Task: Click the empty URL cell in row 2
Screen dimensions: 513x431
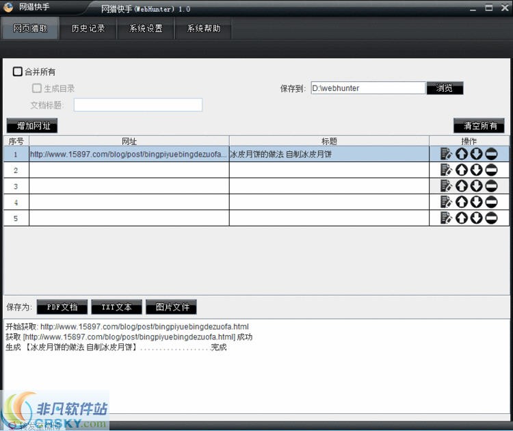Action: tap(129, 170)
